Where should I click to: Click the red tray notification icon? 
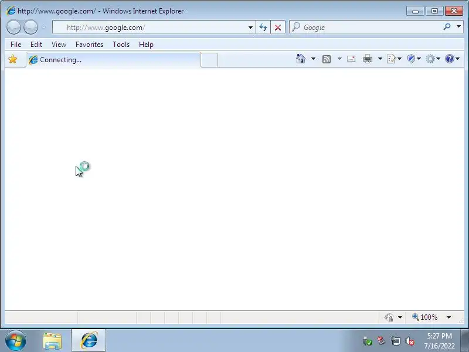381,340
